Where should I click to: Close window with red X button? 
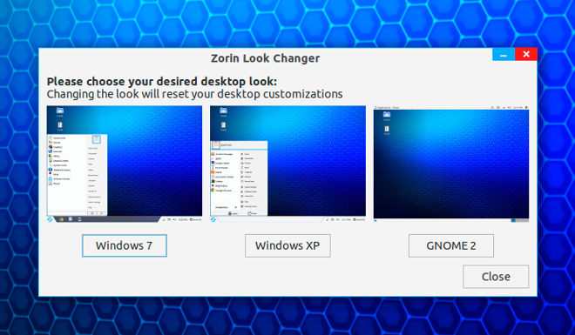[x=526, y=54]
